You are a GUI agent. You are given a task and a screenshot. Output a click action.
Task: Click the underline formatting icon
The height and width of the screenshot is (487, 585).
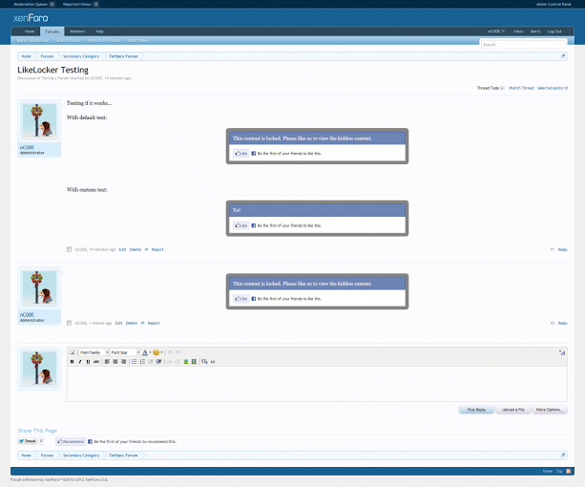click(88, 362)
